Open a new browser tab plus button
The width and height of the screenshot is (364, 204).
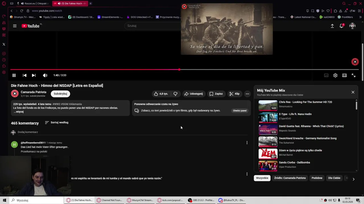pyautogui.click(x=90, y=3)
